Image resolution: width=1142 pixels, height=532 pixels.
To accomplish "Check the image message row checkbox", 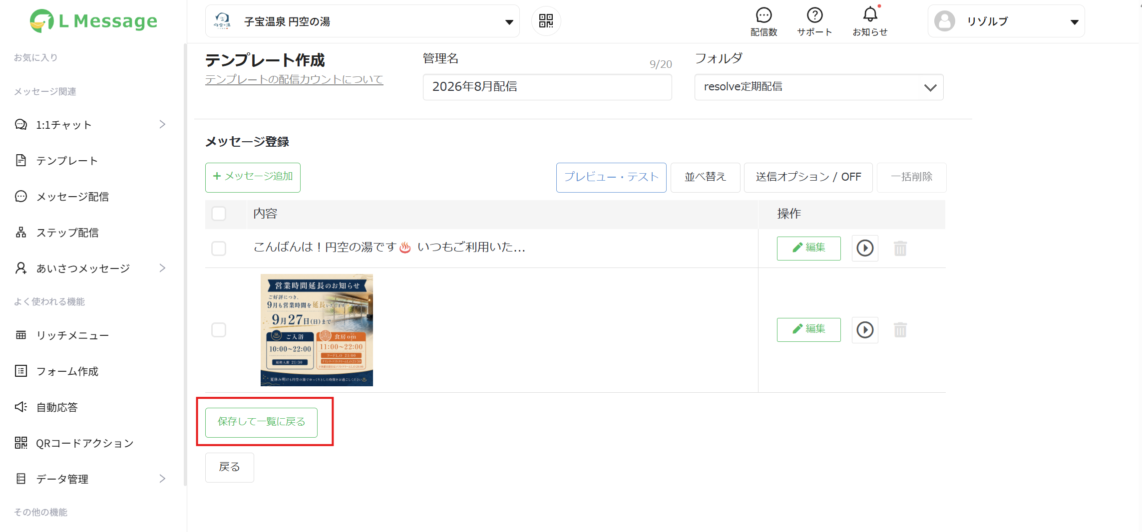I will (219, 330).
